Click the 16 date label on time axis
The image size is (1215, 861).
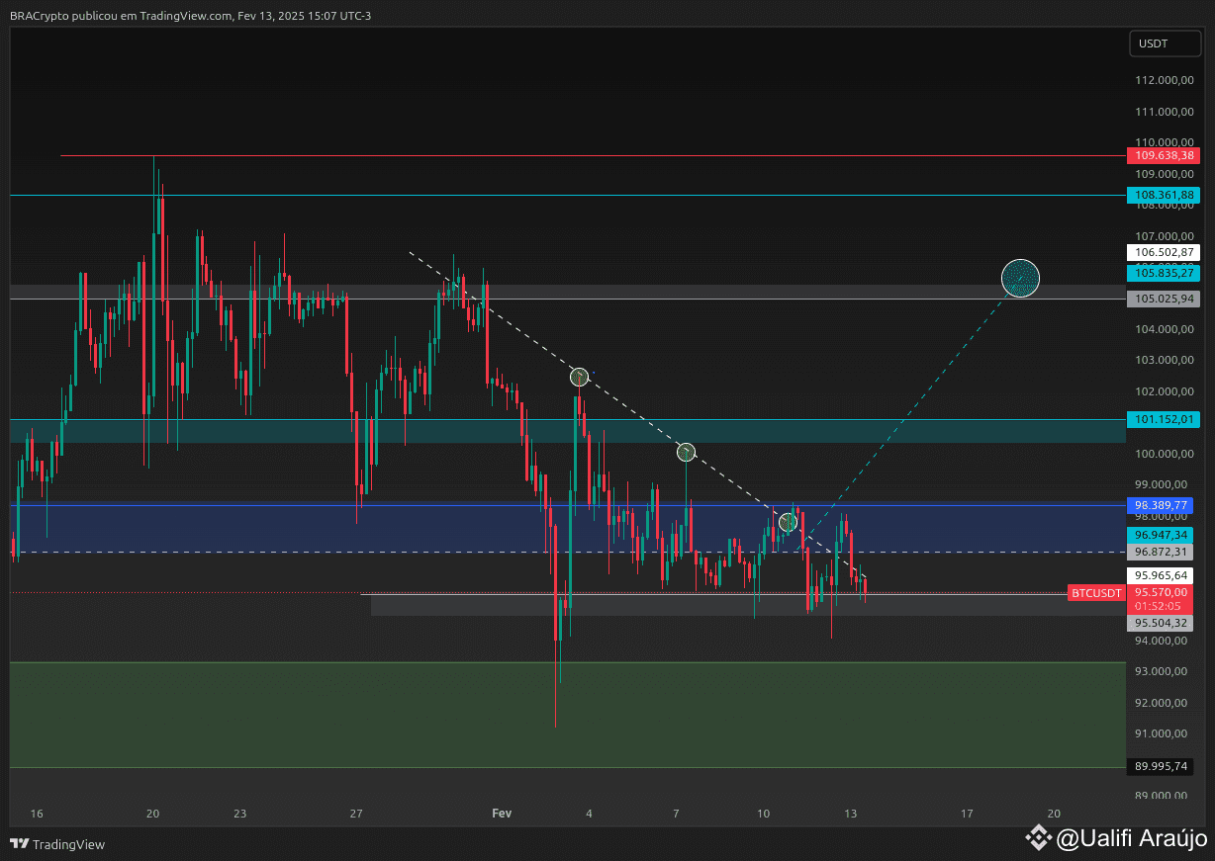coord(37,814)
